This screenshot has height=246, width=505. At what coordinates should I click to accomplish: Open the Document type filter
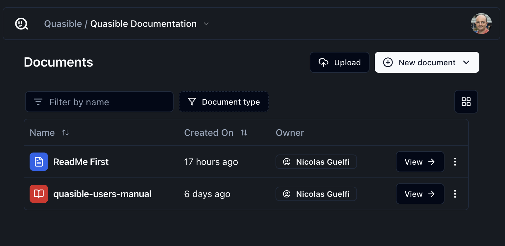224,102
